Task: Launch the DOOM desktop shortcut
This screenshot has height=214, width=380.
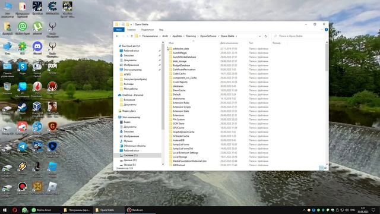Action: pyautogui.click(x=52, y=68)
